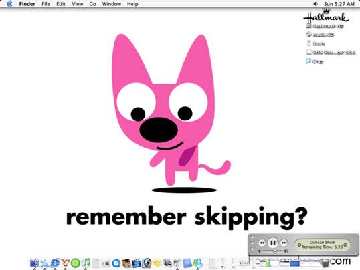
Task: Open the Edit menu
Action: pyautogui.click(x=61, y=4)
